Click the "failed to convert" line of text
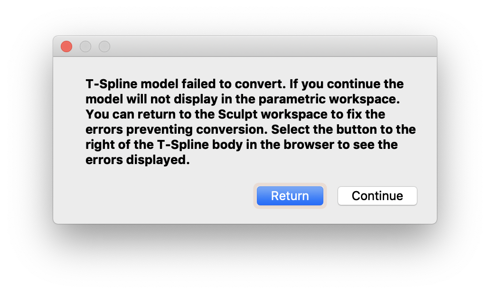The width and height of the screenshot is (490, 294). point(245,84)
